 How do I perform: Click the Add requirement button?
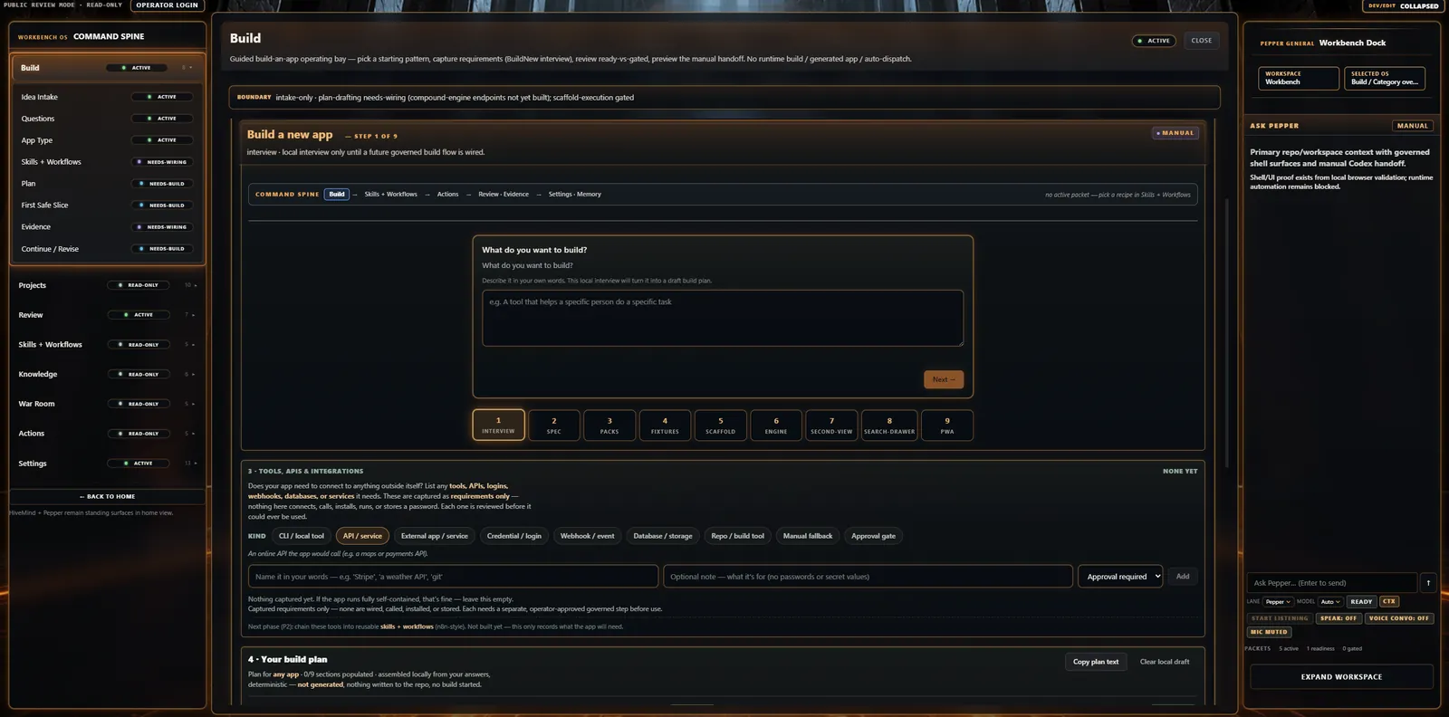1183,577
